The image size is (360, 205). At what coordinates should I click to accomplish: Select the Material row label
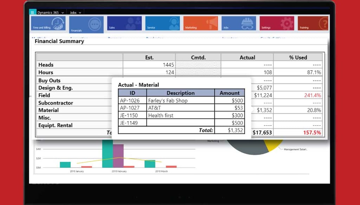(49, 110)
